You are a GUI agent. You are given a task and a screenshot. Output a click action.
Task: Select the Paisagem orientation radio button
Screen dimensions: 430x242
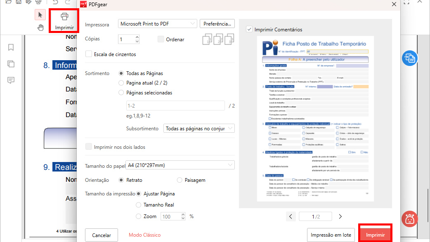[180, 180]
